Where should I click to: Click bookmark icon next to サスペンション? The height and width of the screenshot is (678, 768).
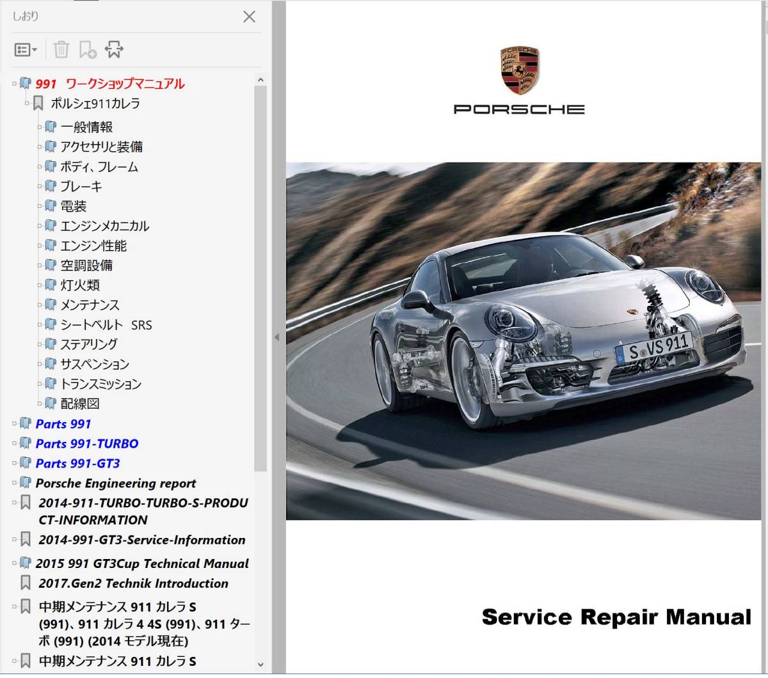pyautogui.click(x=51, y=364)
